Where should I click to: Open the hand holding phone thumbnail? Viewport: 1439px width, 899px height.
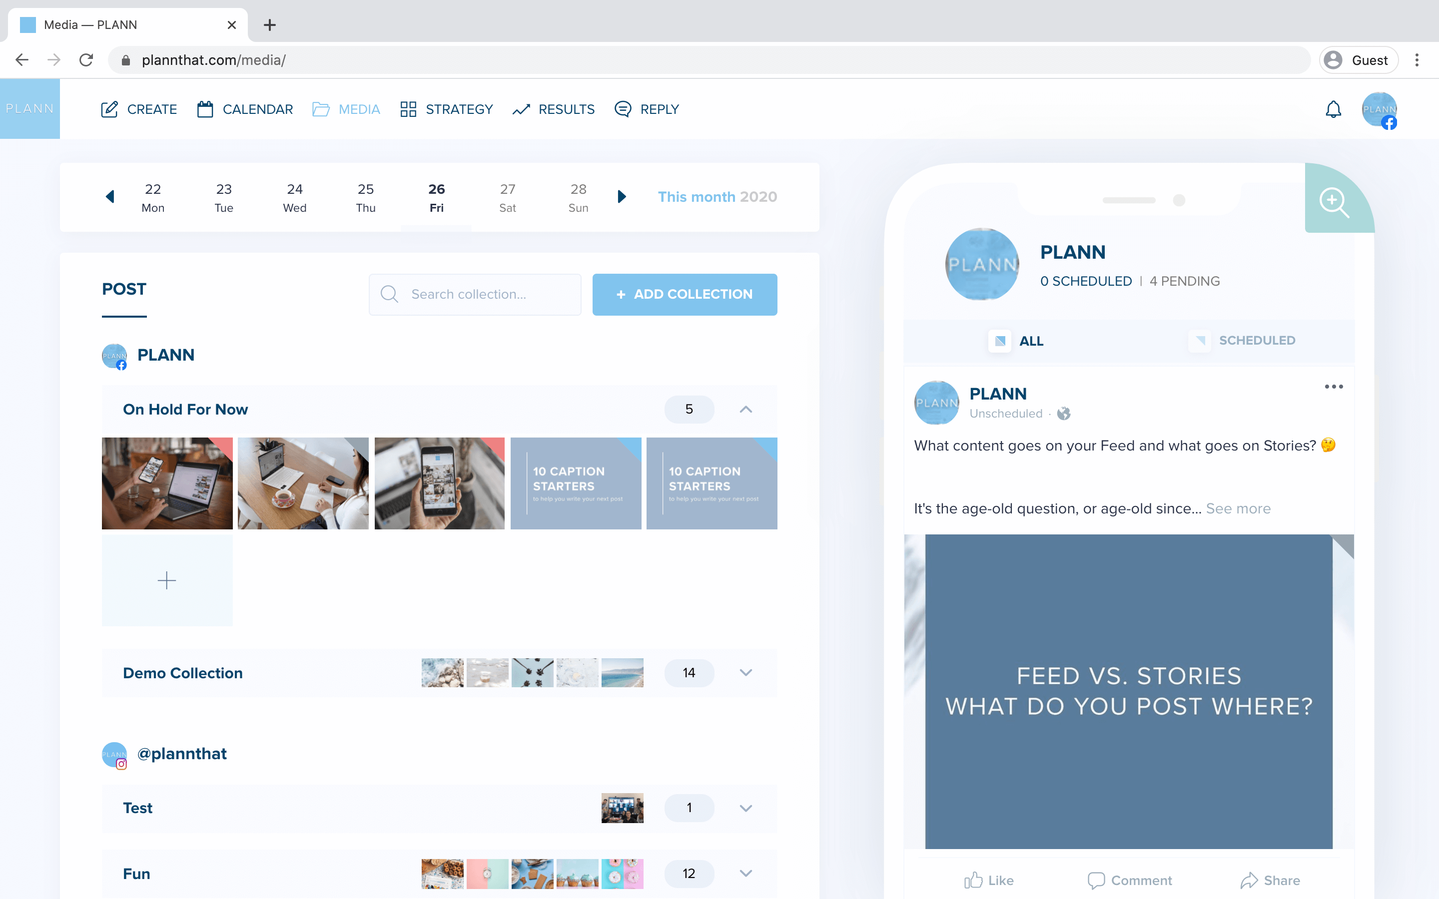[x=439, y=483]
